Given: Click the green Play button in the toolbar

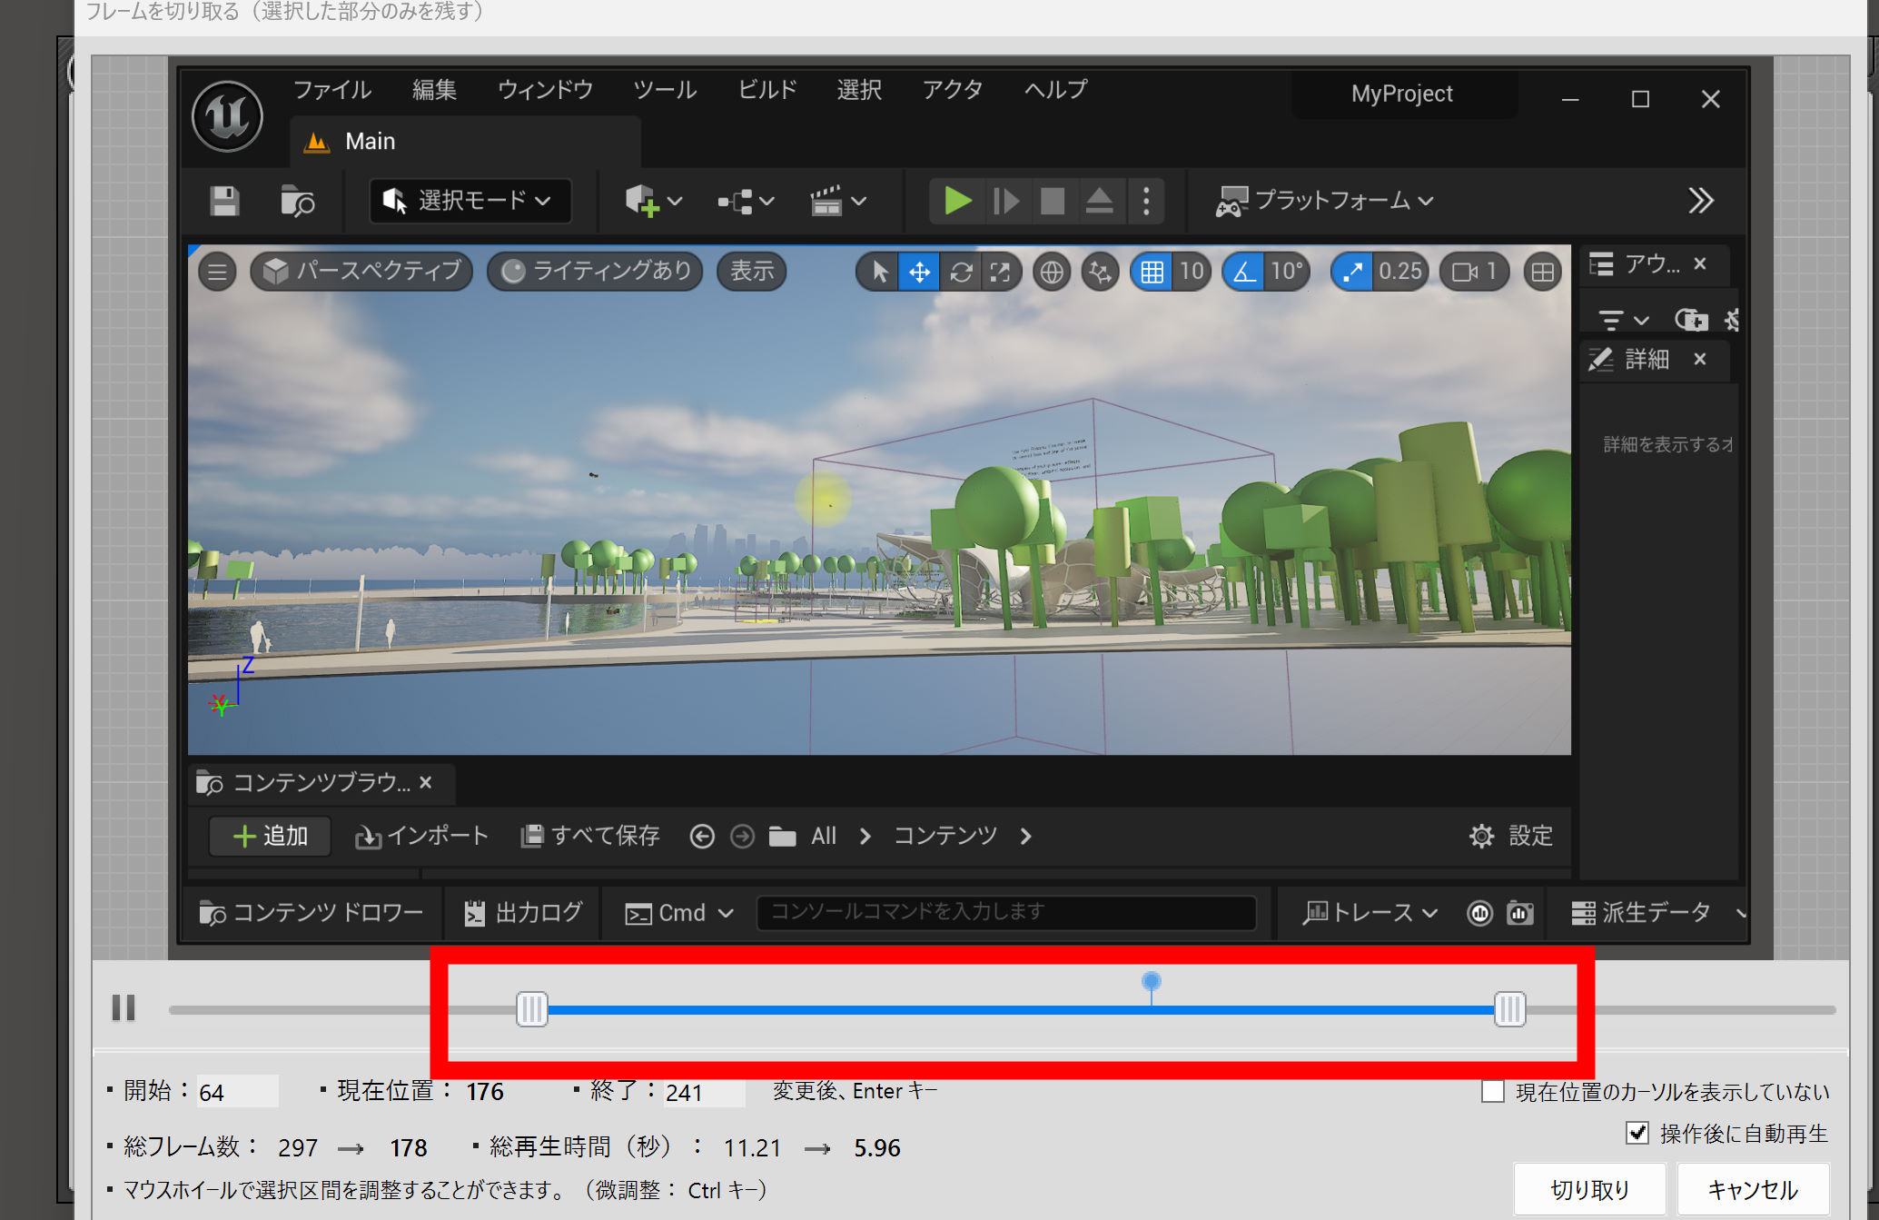Looking at the screenshot, I should pos(957,201).
